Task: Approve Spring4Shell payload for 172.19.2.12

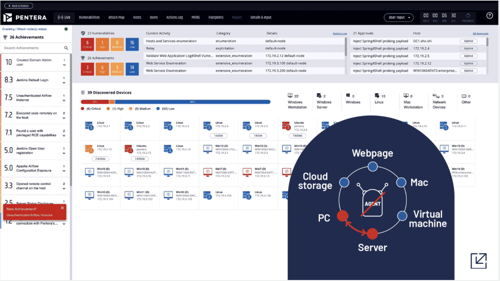Action: [468, 63]
